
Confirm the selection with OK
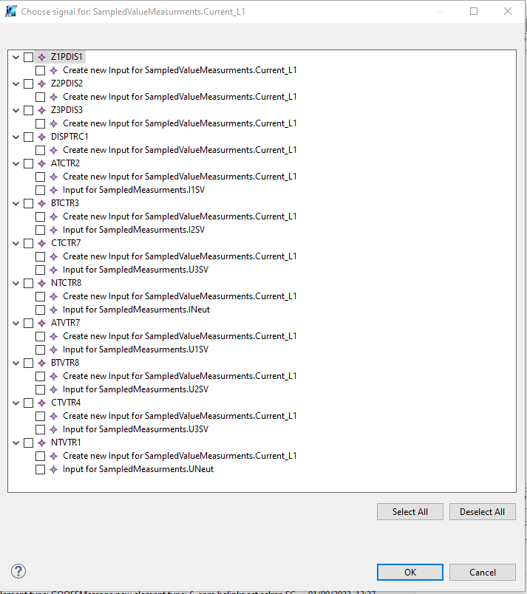coord(409,572)
